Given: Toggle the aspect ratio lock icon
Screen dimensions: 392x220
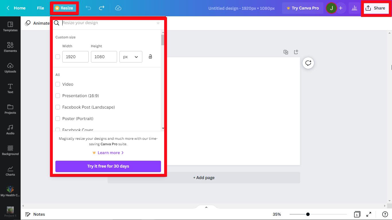Looking at the screenshot, I should click(x=150, y=57).
